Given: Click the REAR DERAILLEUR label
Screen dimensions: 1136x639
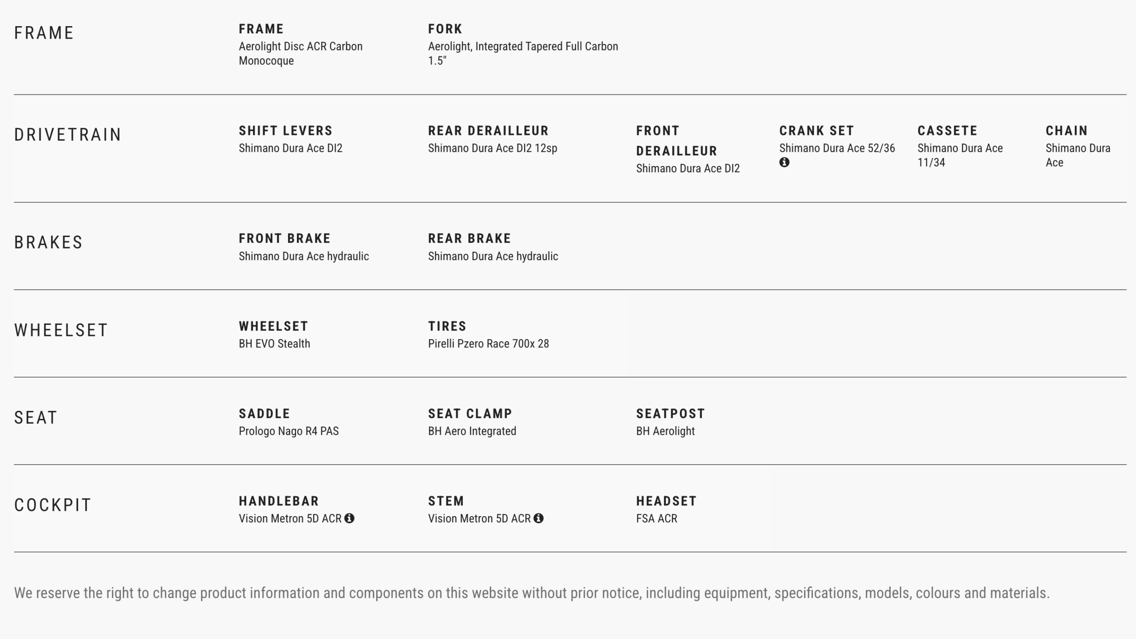Looking at the screenshot, I should pos(488,131).
